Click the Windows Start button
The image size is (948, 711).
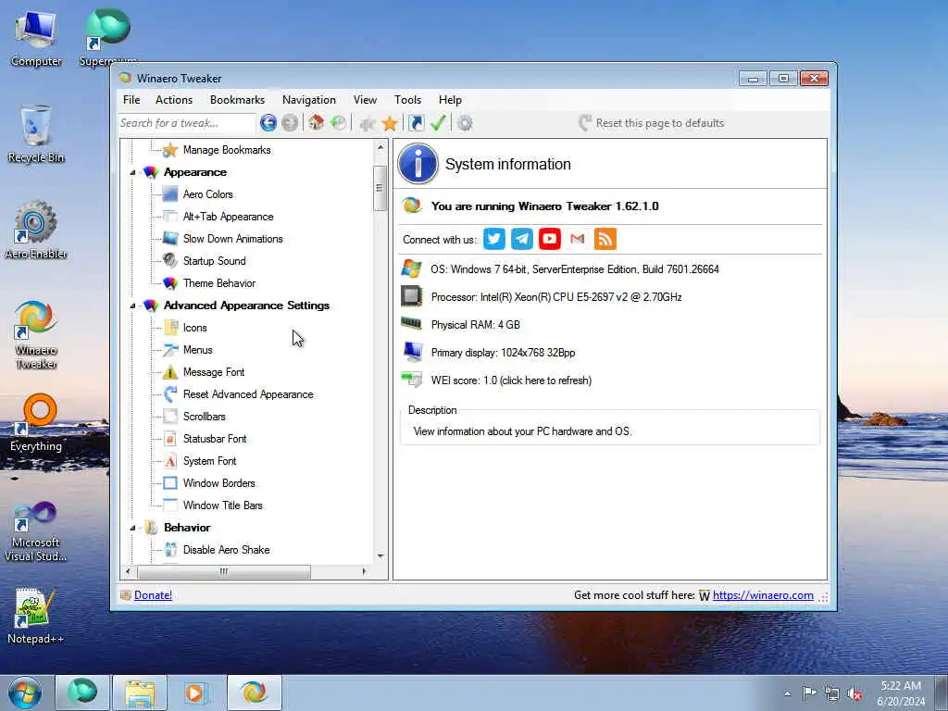coord(25,692)
